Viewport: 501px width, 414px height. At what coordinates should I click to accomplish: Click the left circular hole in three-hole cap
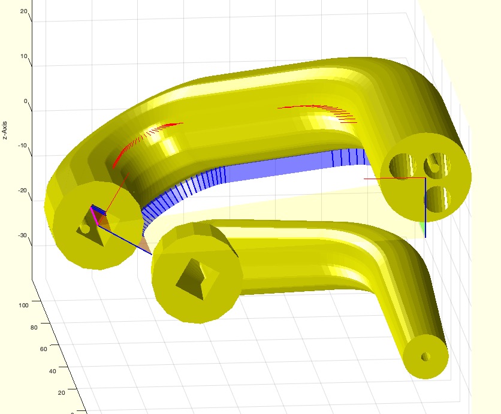(402, 165)
